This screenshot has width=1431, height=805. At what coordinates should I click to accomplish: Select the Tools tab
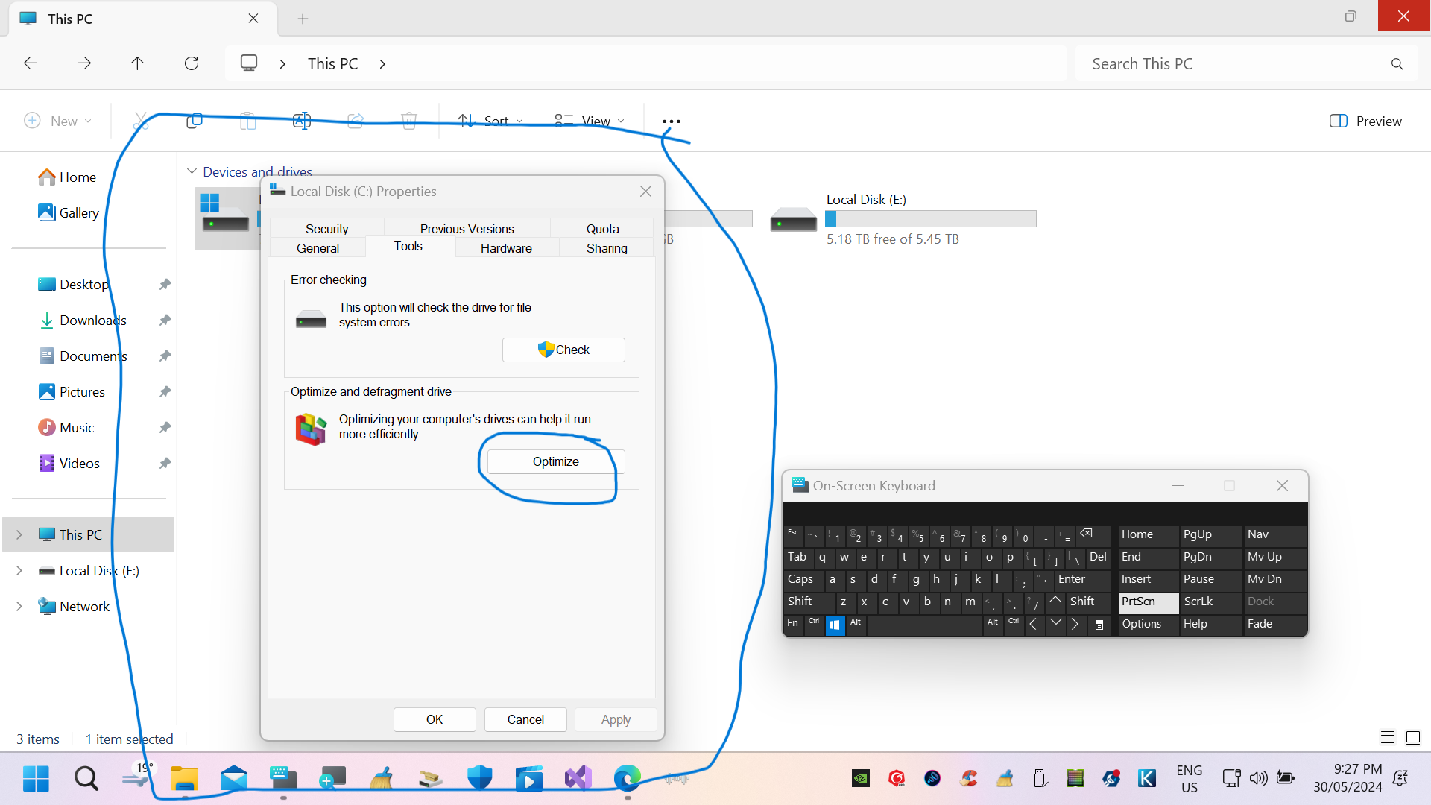click(x=408, y=246)
